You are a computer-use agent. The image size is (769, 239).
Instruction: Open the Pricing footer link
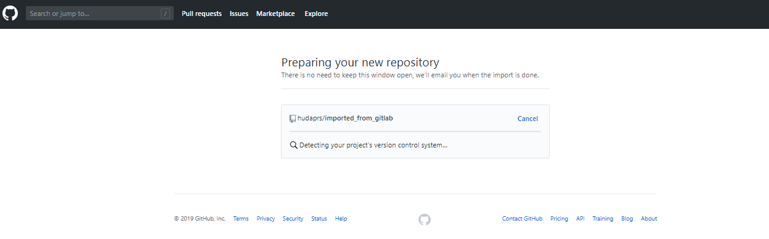559,219
